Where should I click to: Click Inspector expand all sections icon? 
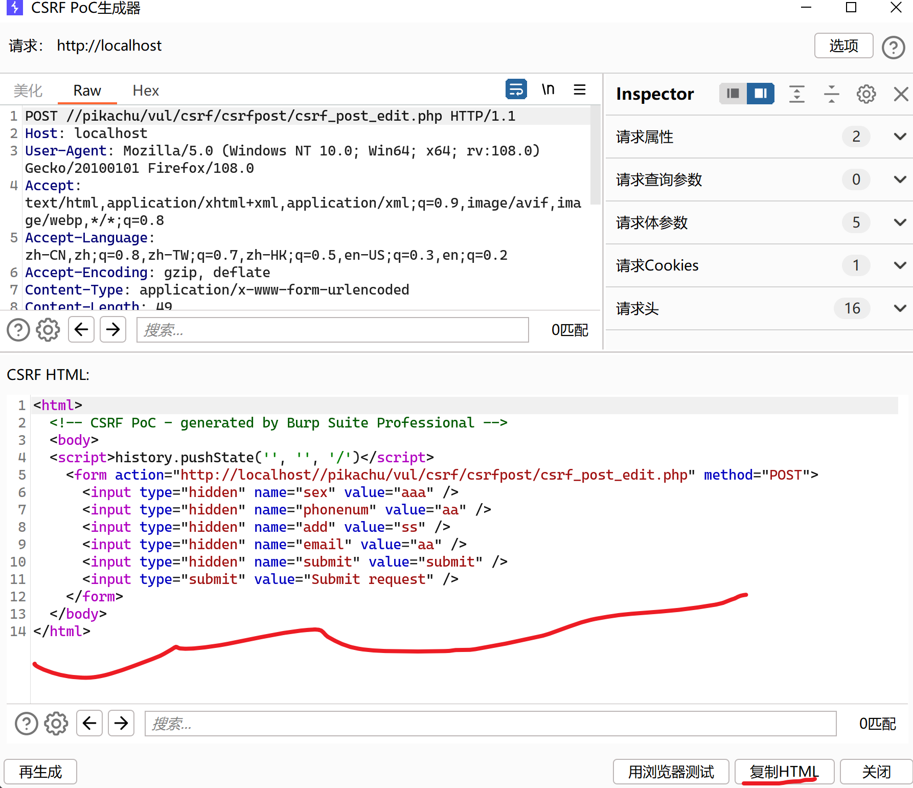[x=796, y=94]
